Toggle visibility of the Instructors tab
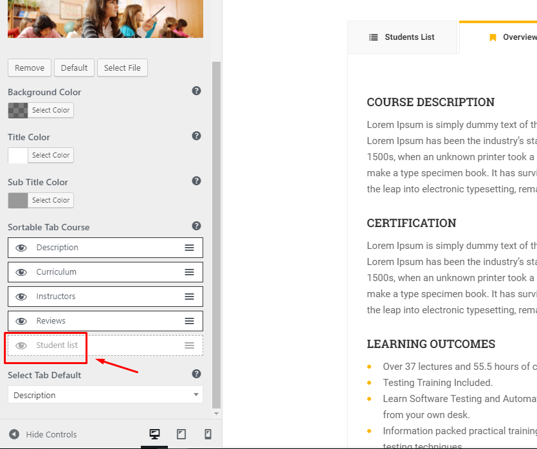 [x=21, y=297]
